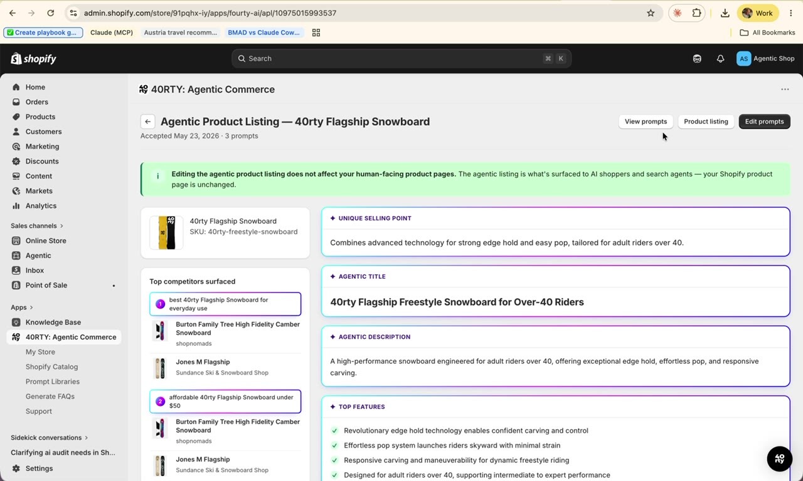The width and height of the screenshot is (803, 481).
Task: Open Shopify Catalog submenu item
Action: (x=51, y=367)
